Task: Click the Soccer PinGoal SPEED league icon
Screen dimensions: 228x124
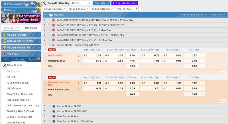Action: point(54,106)
